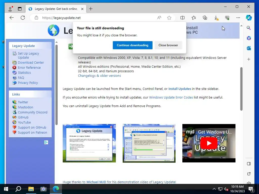This screenshot has height=194, width=259.
Task: Open Windows Update Error Codes link
Action: (171, 97)
